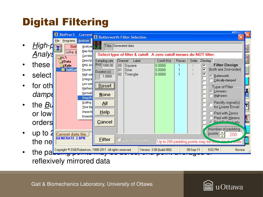The width and height of the screenshot is (263, 197).
Task: Click Duration field 1.0000
Action: (x=107, y=76)
